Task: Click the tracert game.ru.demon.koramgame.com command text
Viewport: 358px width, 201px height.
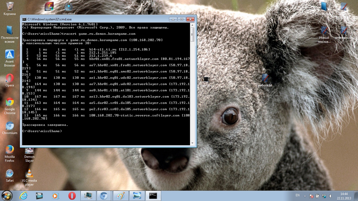Action: (99, 34)
